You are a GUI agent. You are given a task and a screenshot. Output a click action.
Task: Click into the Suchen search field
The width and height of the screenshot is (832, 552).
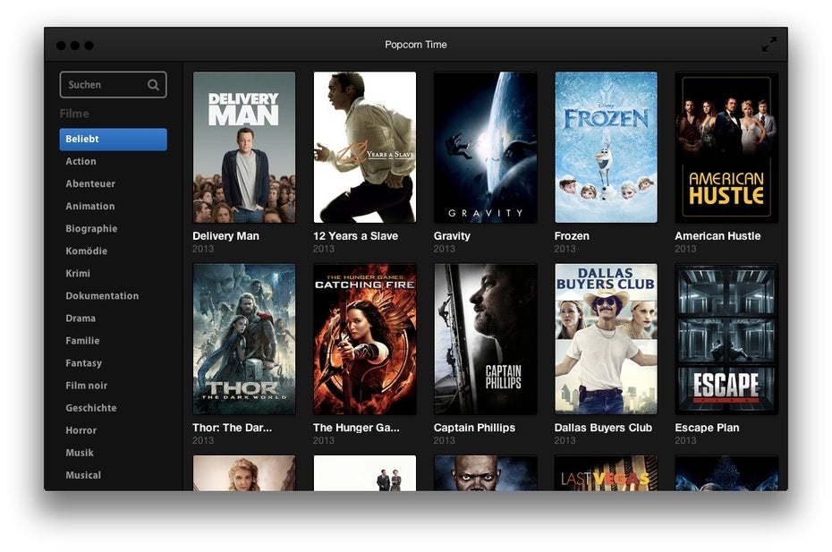(113, 85)
